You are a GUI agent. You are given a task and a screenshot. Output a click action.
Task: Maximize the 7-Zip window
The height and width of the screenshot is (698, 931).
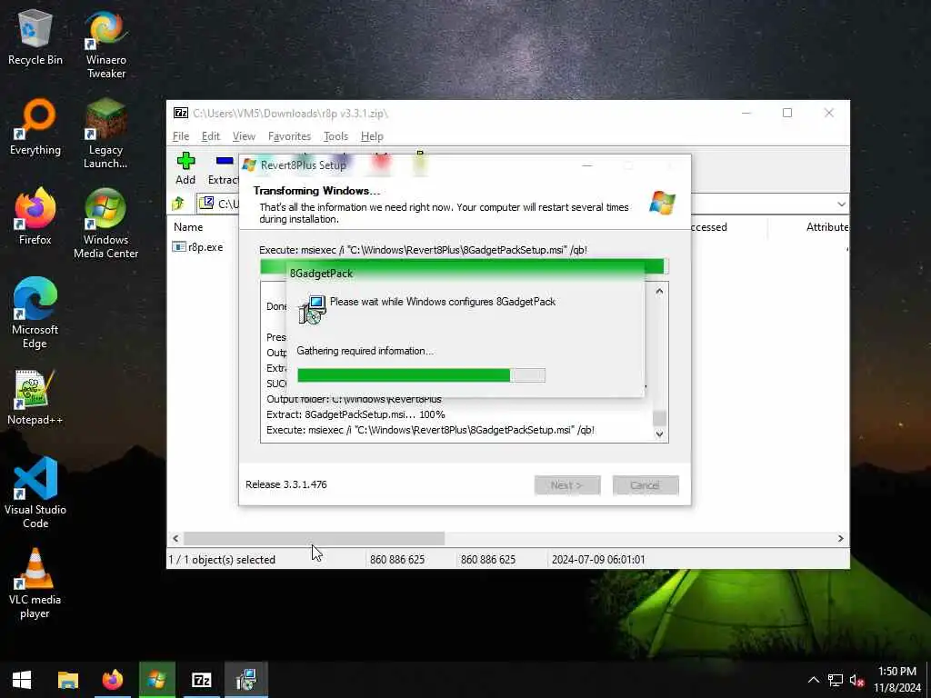point(787,113)
